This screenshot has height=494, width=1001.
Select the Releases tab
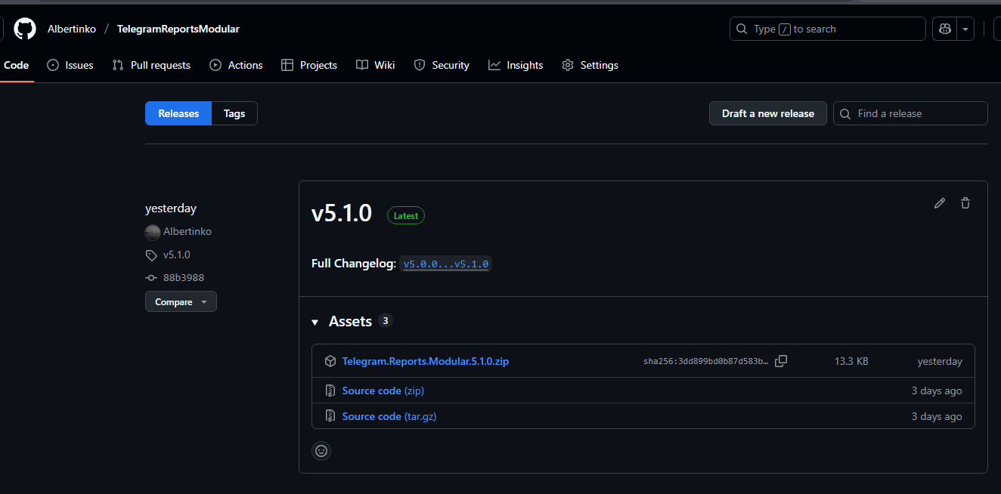pos(178,113)
